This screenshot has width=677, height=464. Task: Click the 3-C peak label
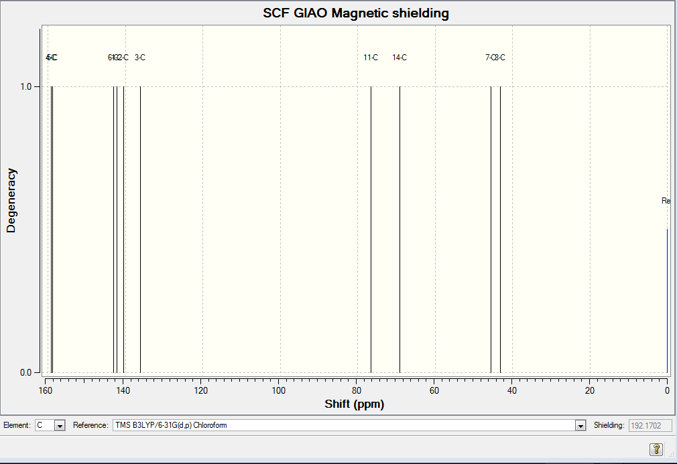tap(140, 58)
